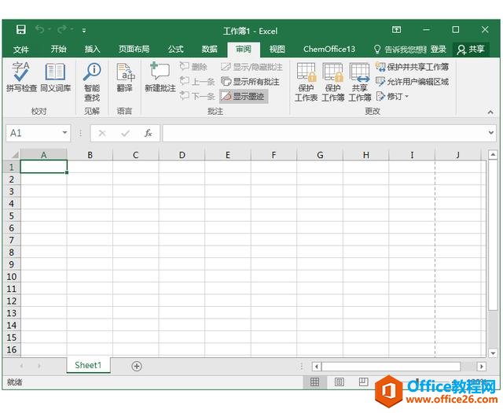Open 智能查找 smart lookup
Screen dimensions: 503x413
click(x=92, y=82)
